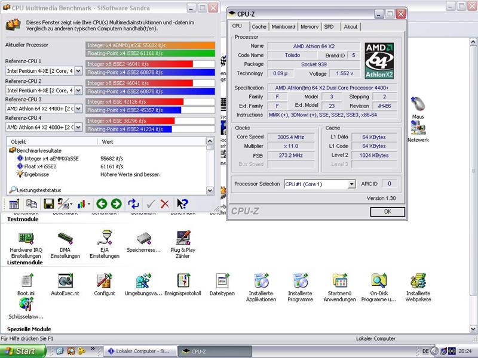The width and height of the screenshot is (478, 358).
Task: Expand the Referenz-CPU 1 dropdown
Action: coord(78,71)
